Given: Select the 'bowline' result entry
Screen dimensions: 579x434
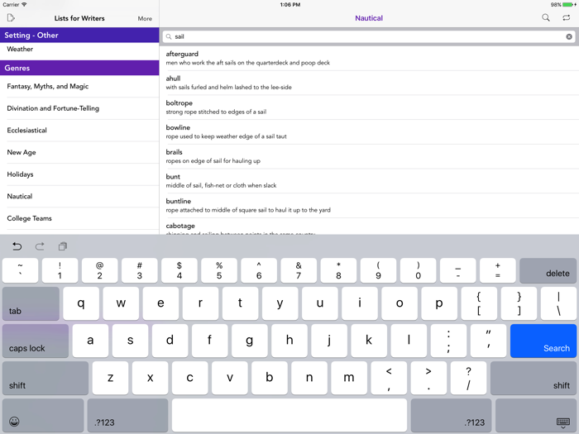Looking at the screenshot, I should coord(369,131).
